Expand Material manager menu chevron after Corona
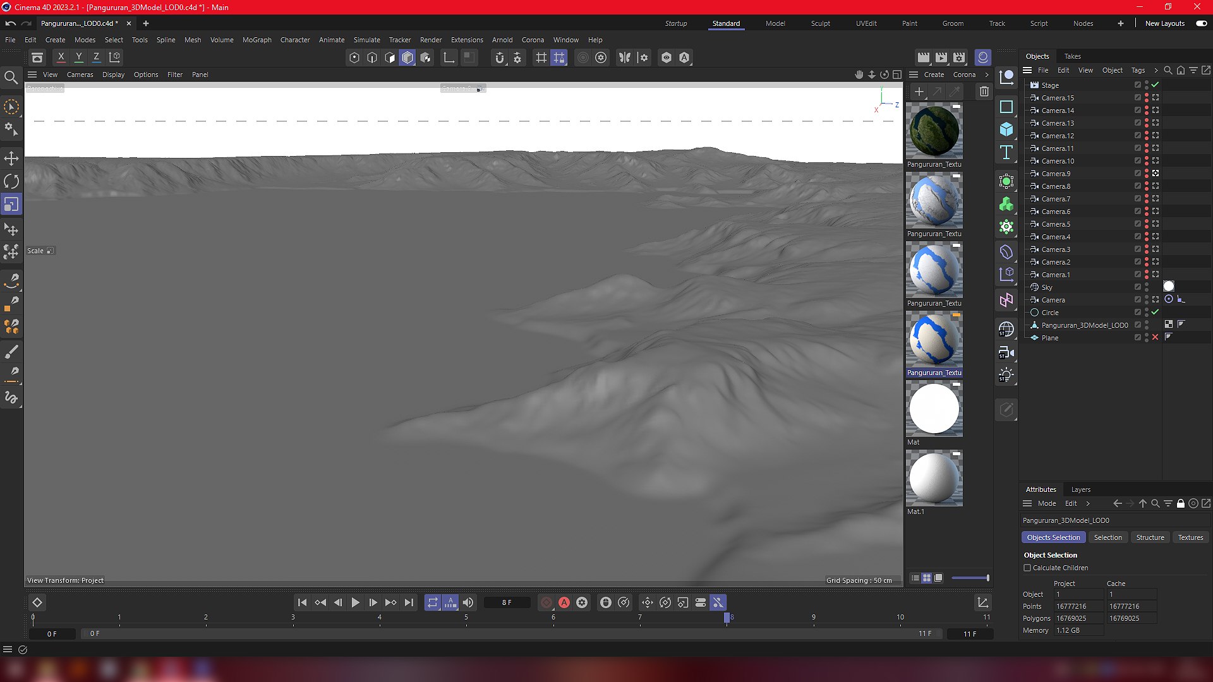Image resolution: width=1213 pixels, height=682 pixels. point(987,75)
